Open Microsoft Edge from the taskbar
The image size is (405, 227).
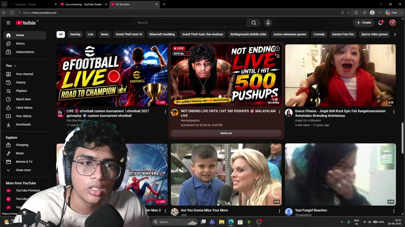pyautogui.click(x=231, y=222)
